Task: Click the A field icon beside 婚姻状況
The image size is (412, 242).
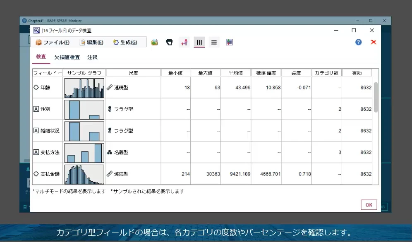Action: 37,130
